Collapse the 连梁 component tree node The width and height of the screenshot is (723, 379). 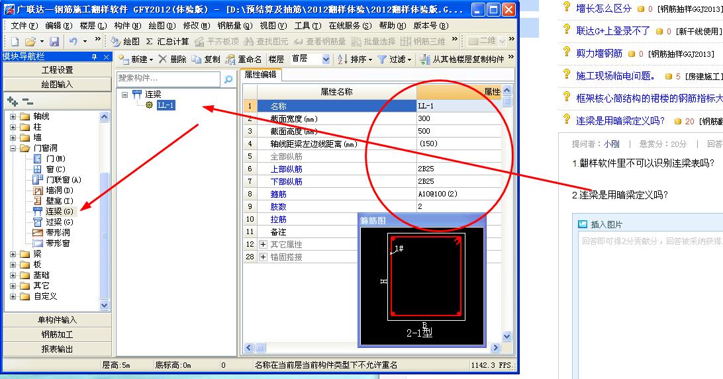(125, 95)
